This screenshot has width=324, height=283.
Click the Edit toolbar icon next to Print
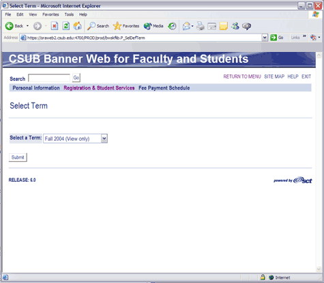(x=211, y=26)
